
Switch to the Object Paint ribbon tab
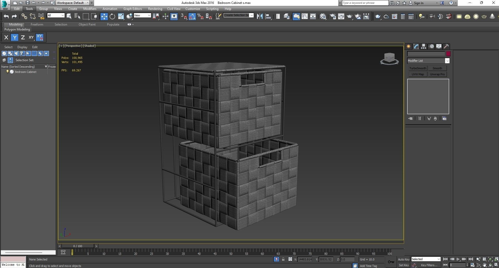coord(87,24)
